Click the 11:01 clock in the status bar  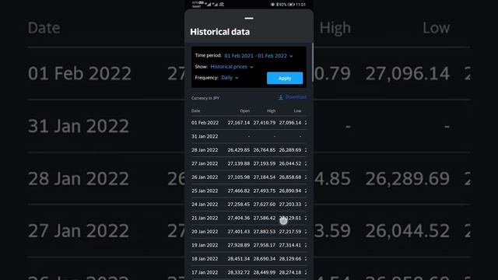tap(300, 5)
